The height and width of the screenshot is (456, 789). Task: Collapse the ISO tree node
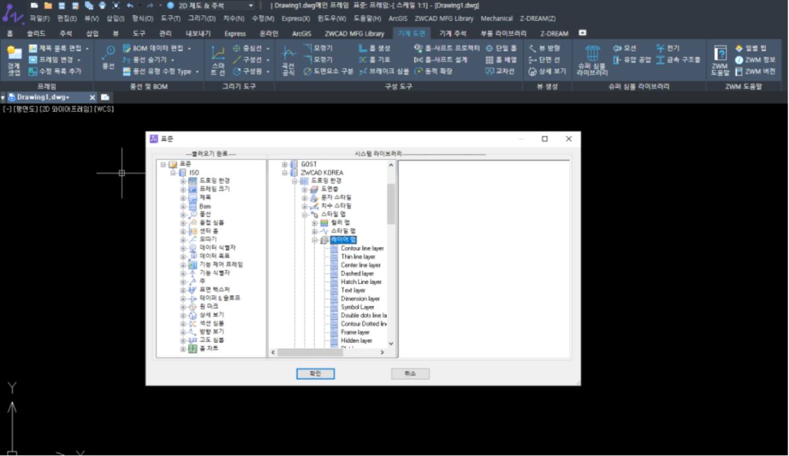click(173, 173)
